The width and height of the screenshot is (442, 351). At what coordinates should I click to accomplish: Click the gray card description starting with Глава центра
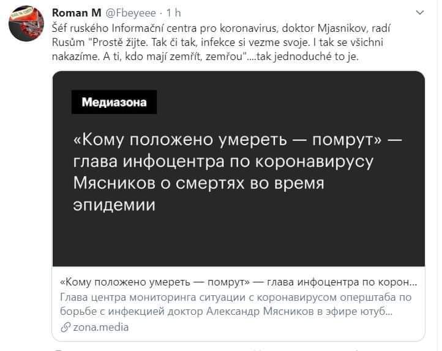pos(236,304)
